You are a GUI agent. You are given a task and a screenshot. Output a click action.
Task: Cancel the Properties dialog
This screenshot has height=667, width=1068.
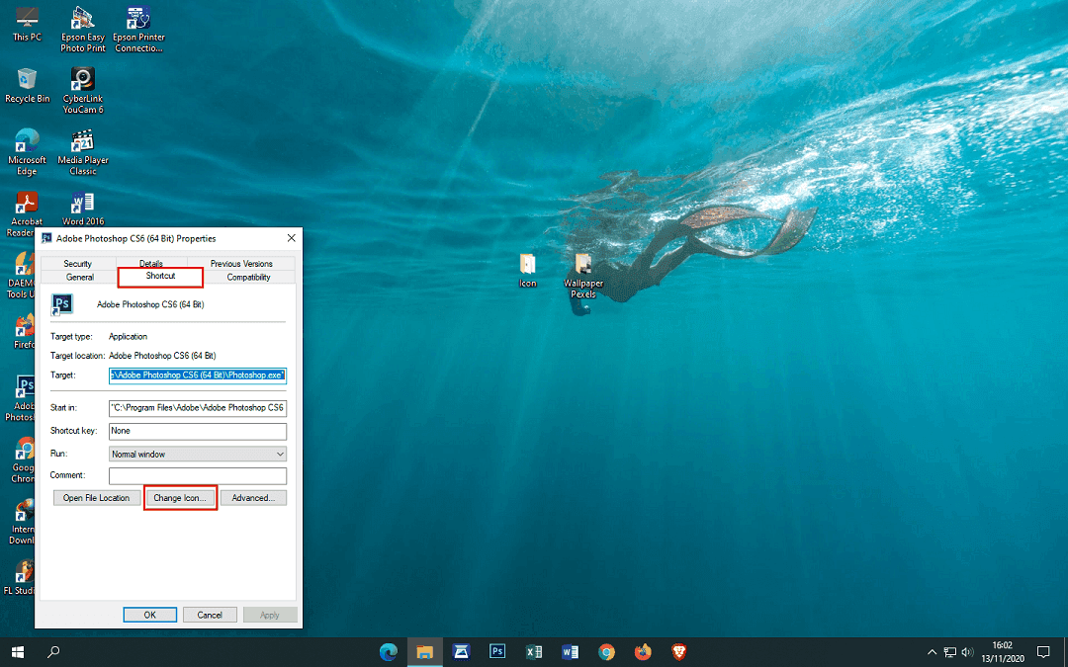210,615
